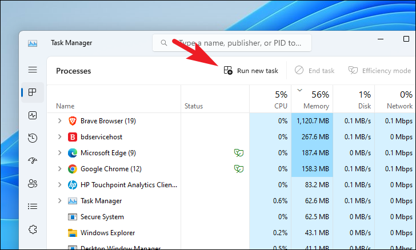Click the Brave Browser icon
The height and width of the screenshot is (250, 416).
pyautogui.click(x=73, y=121)
